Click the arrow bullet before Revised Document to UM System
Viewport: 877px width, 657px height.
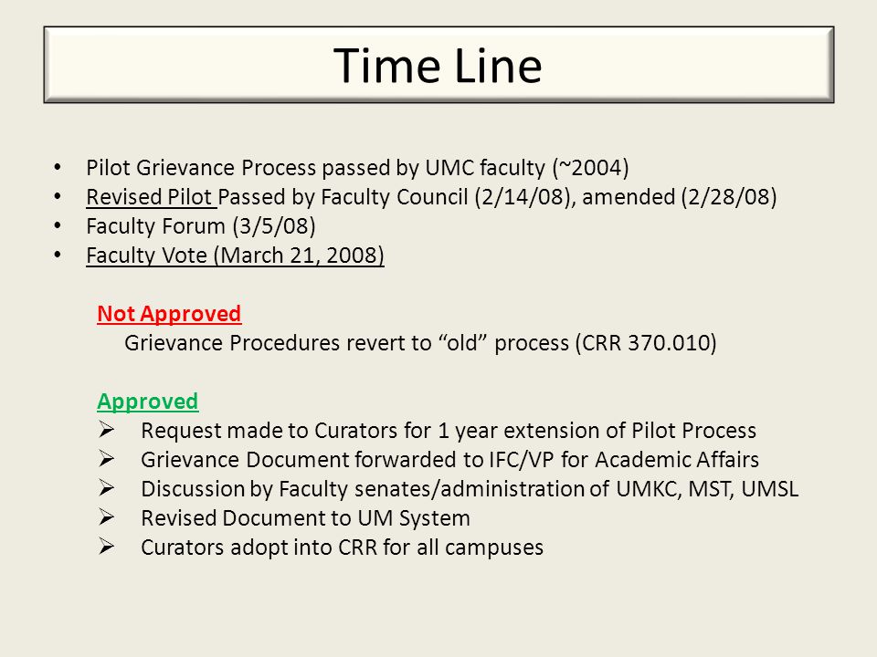click(106, 516)
